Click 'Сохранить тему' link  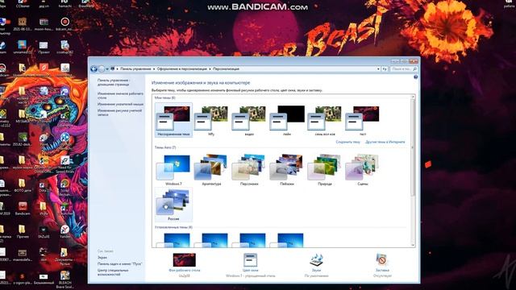pos(347,142)
